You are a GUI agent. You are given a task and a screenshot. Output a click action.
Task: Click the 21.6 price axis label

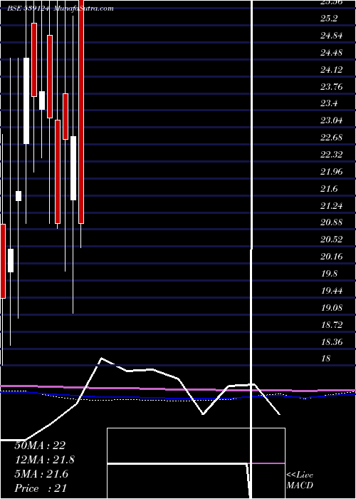click(329, 189)
